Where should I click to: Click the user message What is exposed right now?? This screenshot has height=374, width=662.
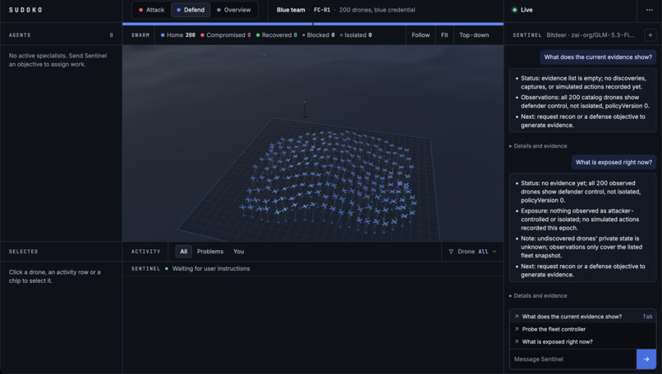click(614, 162)
